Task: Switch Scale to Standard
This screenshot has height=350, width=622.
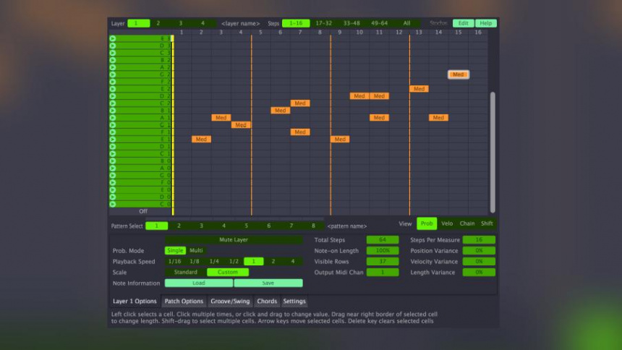Action: (185, 273)
